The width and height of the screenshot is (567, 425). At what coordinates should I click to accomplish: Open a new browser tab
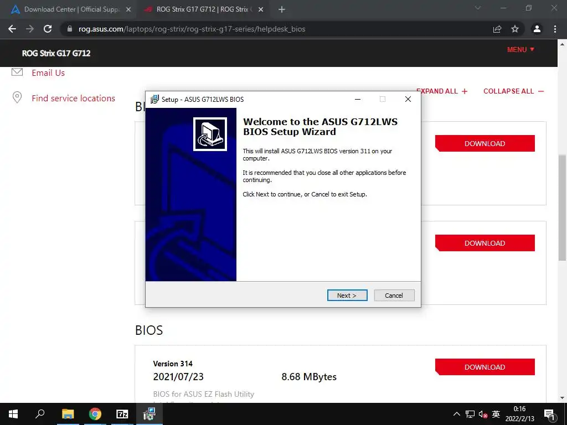click(282, 10)
